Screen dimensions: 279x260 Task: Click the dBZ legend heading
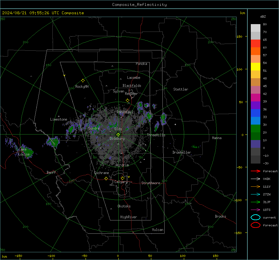pyautogui.click(x=263, y=16)
